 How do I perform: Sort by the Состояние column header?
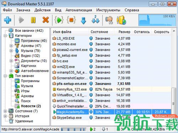[101, 32]
